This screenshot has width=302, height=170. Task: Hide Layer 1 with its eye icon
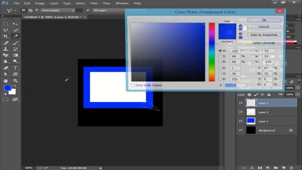[241, 121]
